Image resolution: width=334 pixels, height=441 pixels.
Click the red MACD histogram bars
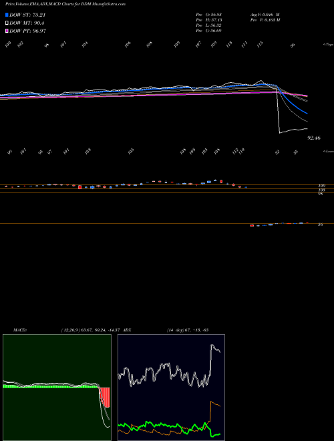point(105,397)
